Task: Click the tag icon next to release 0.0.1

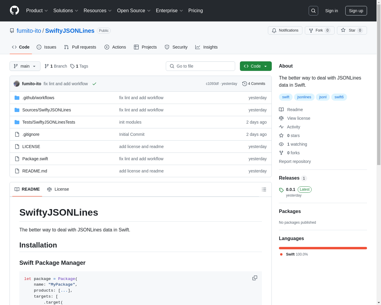Action: coord(281,190)
